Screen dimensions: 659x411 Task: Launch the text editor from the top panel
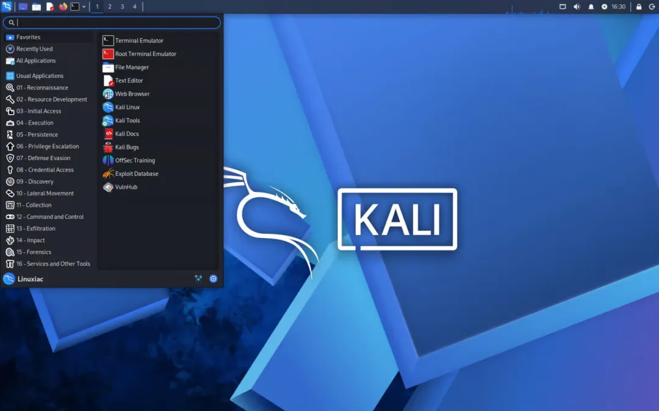pos(50,7)
